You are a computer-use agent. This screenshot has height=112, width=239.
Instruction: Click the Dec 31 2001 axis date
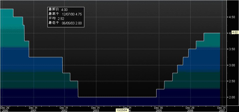coord(33,109)
